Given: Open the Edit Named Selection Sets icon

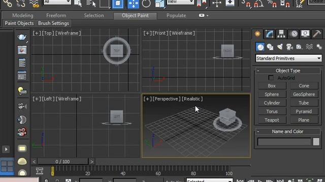Looking at the screenshot, I should tap(300, 4).
